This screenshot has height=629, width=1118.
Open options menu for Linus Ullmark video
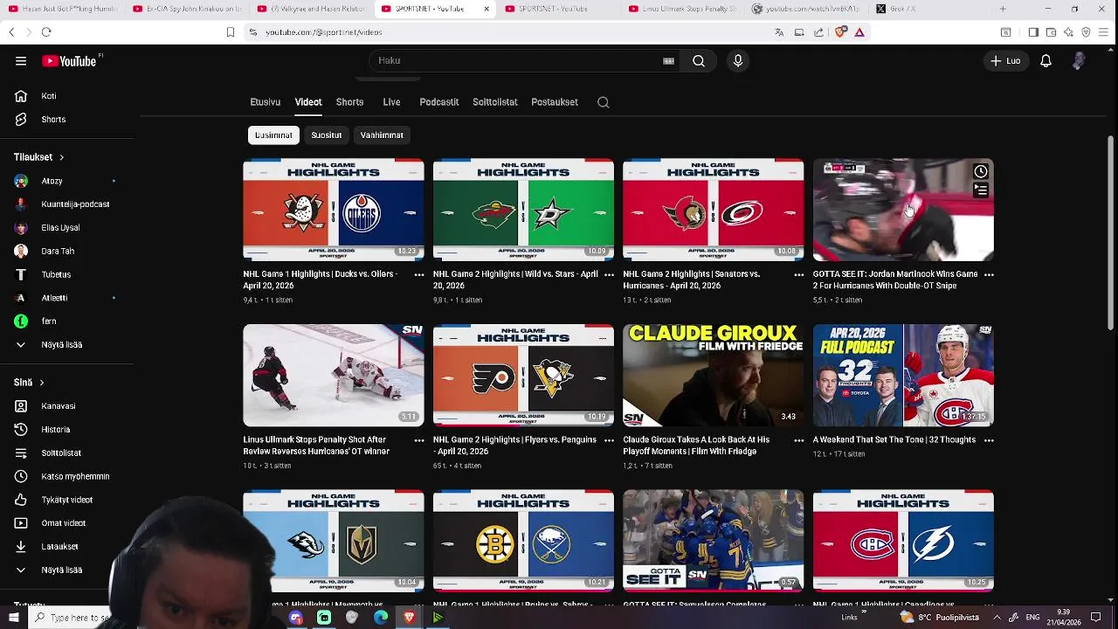tap(419, 440)
